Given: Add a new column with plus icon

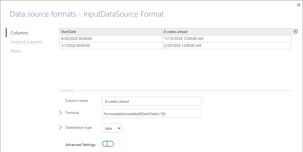Looking at the screenshot, I should coord(295,32).
